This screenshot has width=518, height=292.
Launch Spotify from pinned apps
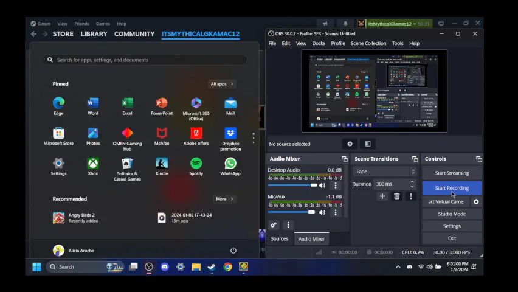196,166
